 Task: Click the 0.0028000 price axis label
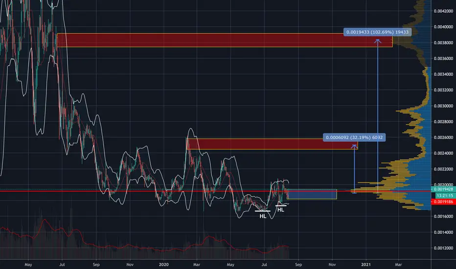click(443, 122)
